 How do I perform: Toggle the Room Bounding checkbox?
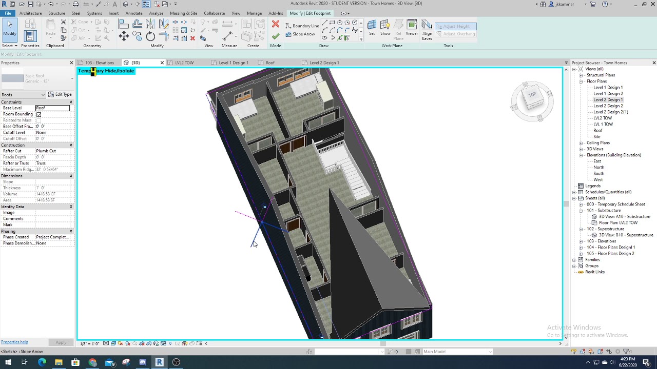[x=38, y=114]
